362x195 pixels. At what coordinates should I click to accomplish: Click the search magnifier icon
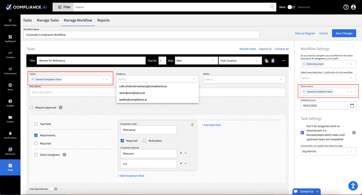click(272, 7)
